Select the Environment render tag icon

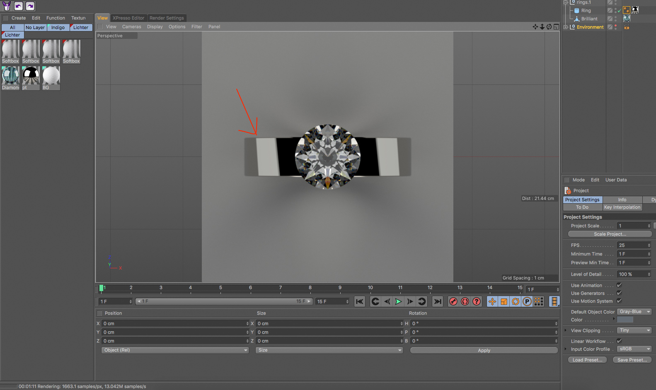(627, 27)
